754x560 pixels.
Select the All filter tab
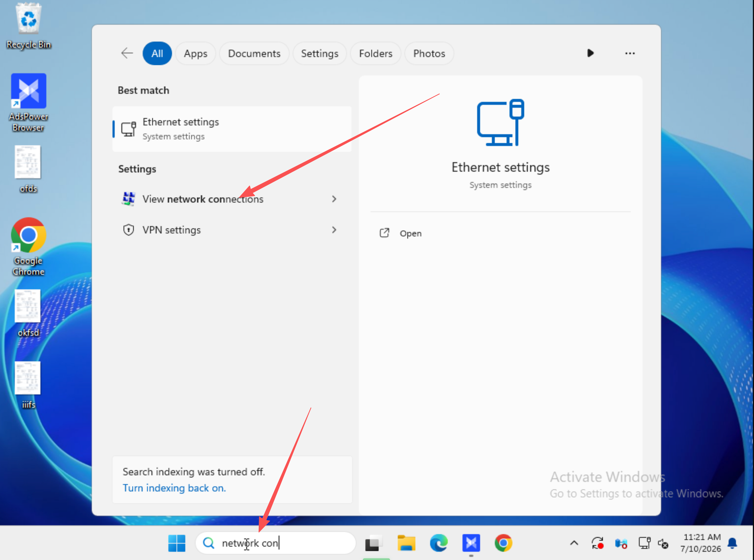pos(157,53)
